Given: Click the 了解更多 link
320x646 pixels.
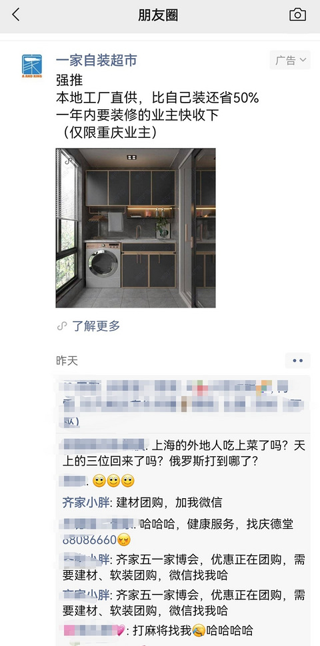Looking at the screenshot, I should (96, 326).
